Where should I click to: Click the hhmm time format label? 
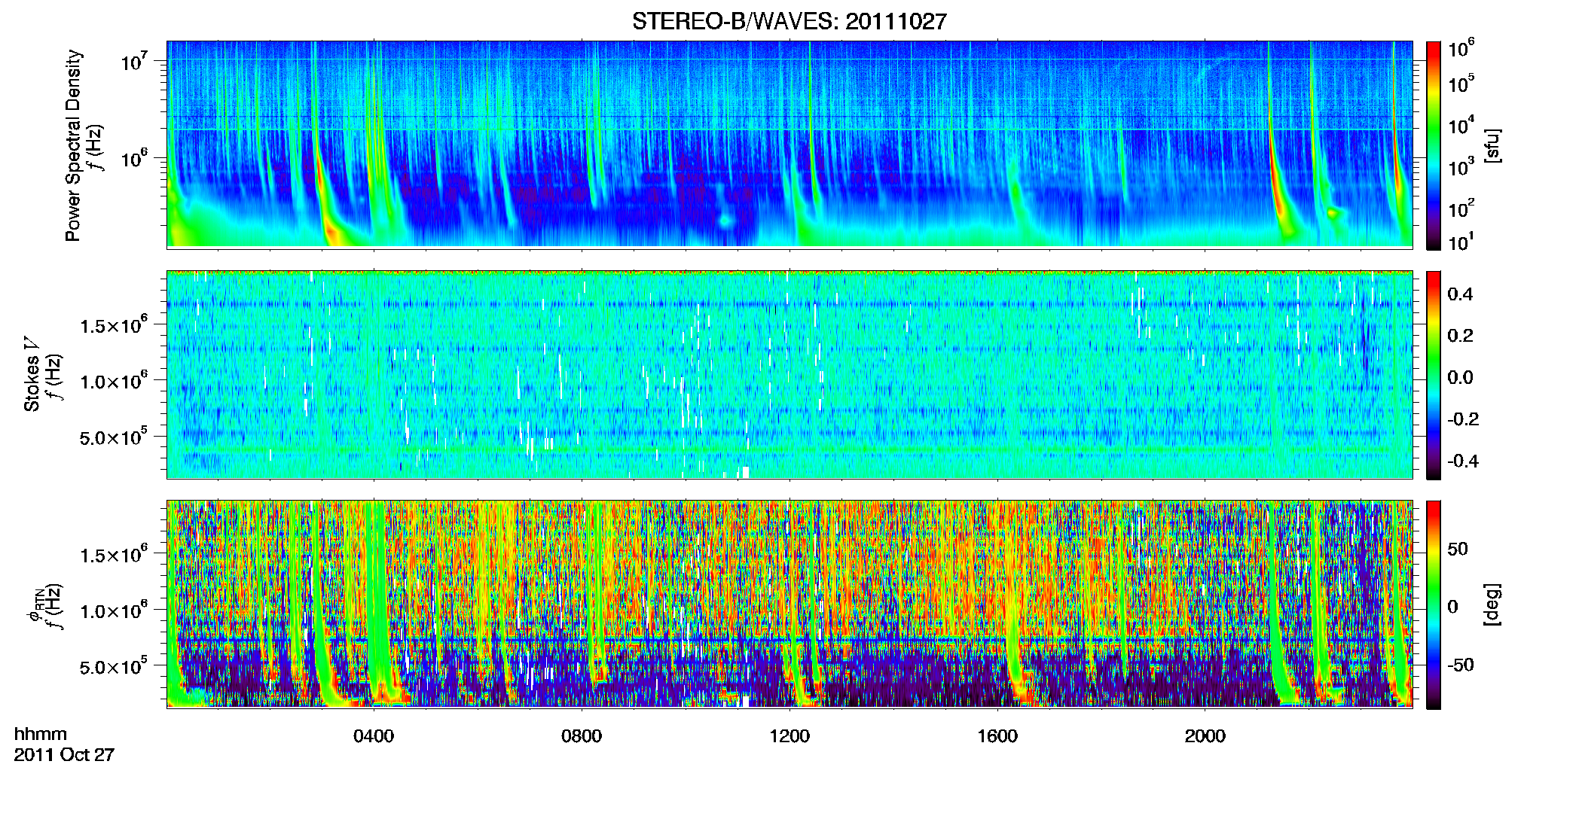pyautogui.click(x=41, y=734)
